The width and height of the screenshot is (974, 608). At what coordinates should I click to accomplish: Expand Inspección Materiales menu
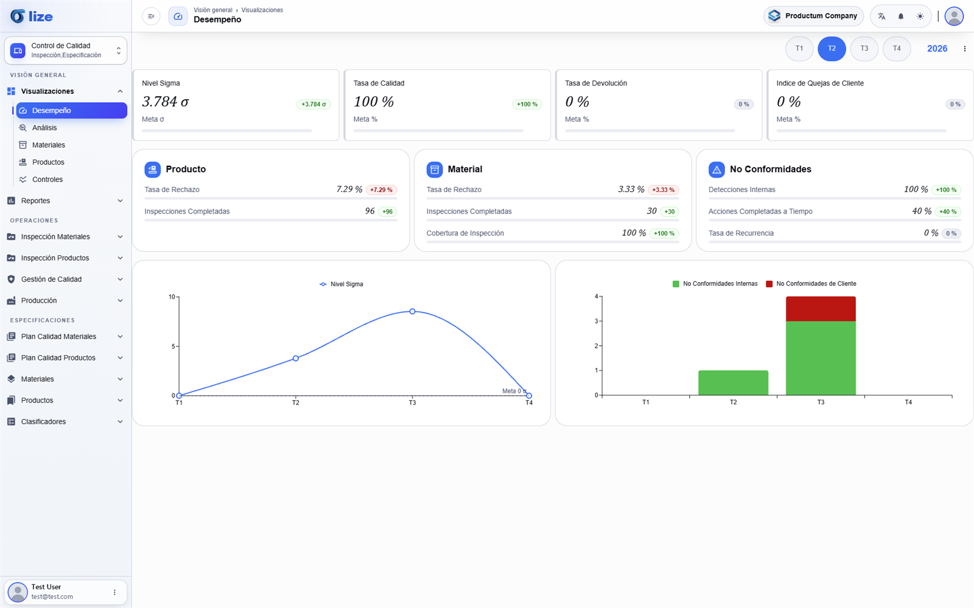[x=66, y=237]
